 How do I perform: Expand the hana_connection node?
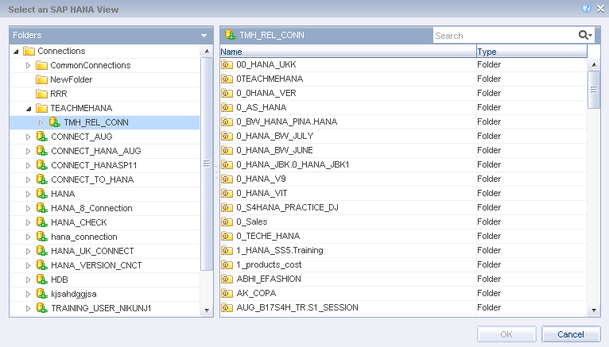28,237
